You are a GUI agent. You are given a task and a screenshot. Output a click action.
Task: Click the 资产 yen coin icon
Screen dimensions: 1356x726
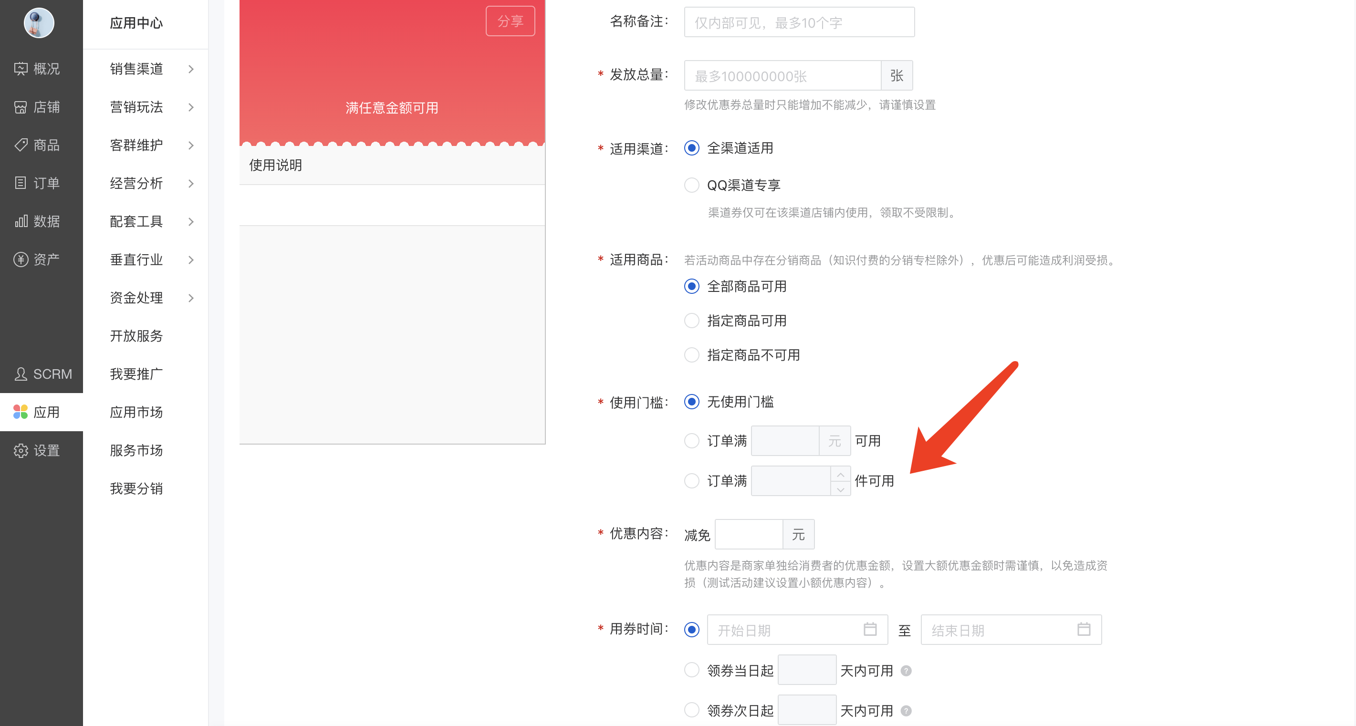21,259
